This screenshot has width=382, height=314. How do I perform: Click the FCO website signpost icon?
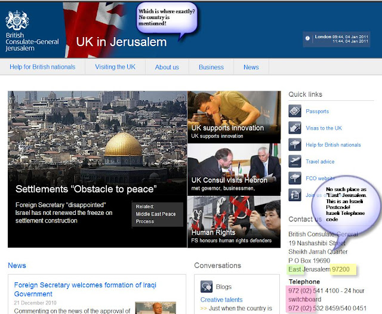[295, 178]
